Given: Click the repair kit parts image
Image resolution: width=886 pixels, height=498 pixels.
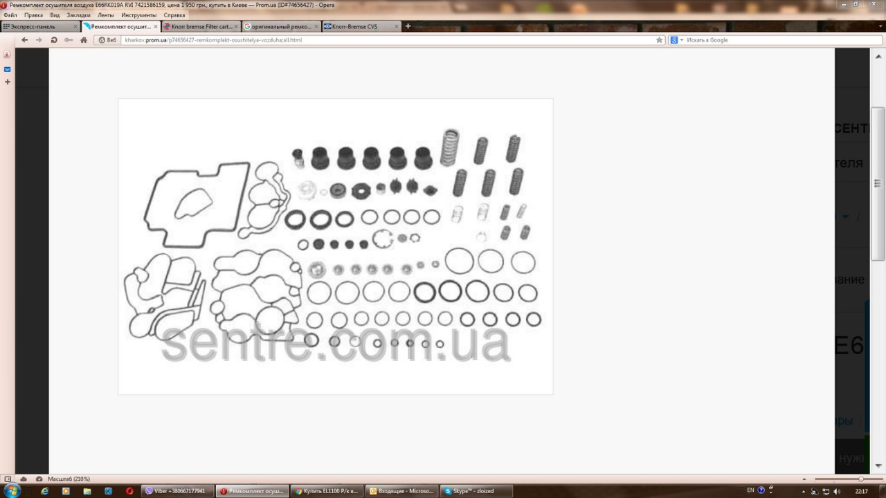Looking at the screenshot, I should 336,246.
